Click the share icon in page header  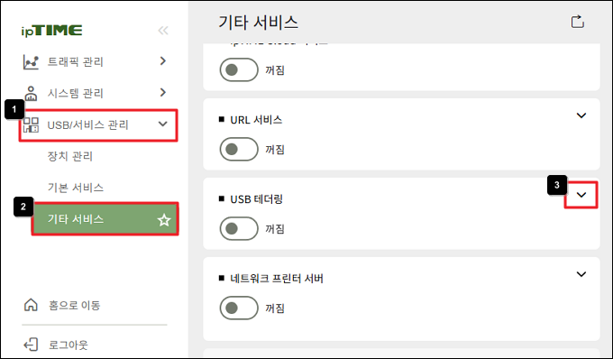pyautogui.click(x=578, y=22)
